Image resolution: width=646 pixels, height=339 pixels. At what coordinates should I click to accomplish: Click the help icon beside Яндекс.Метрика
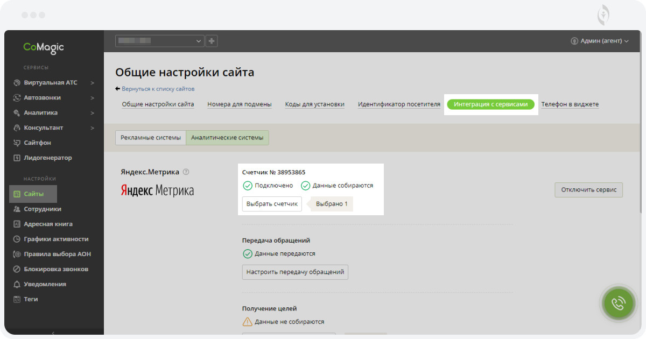[x=186, y=172]
